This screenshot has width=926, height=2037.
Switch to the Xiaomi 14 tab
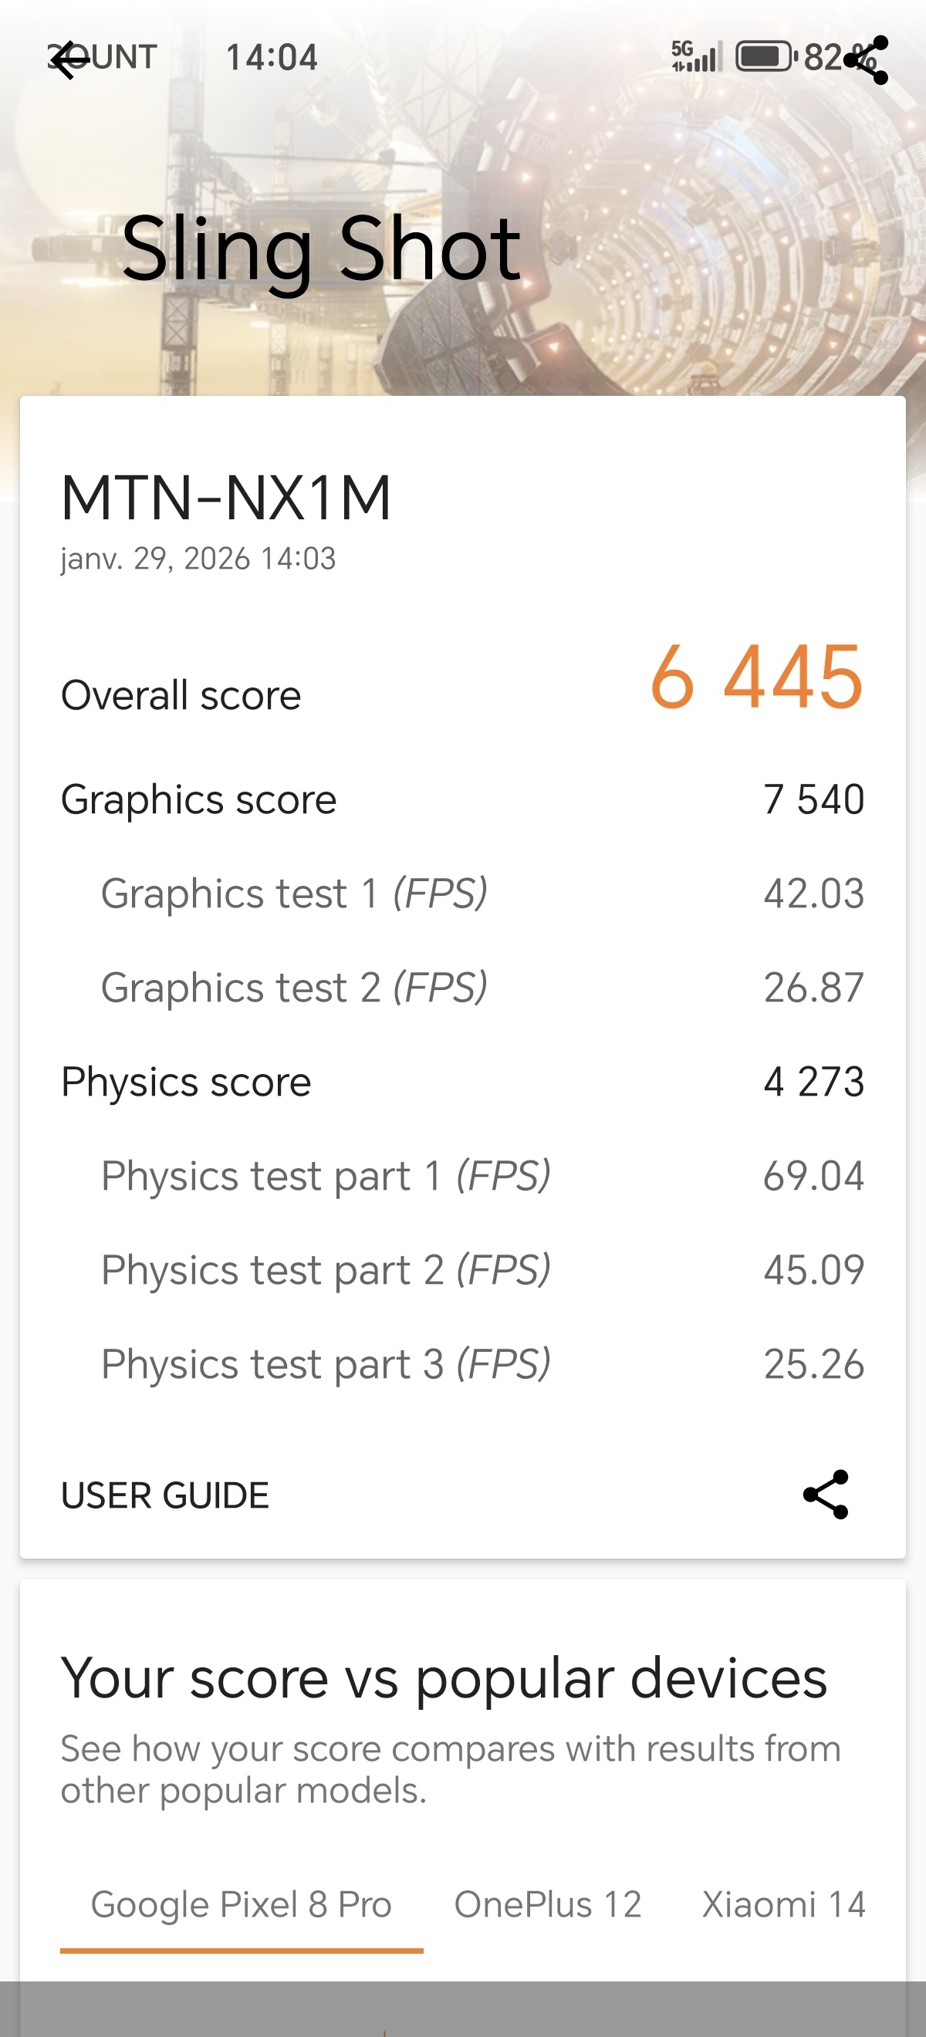pyautogui.click(x=783, y=1904)
